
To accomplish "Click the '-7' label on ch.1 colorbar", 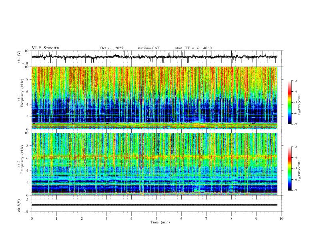I will coord(295,124).
